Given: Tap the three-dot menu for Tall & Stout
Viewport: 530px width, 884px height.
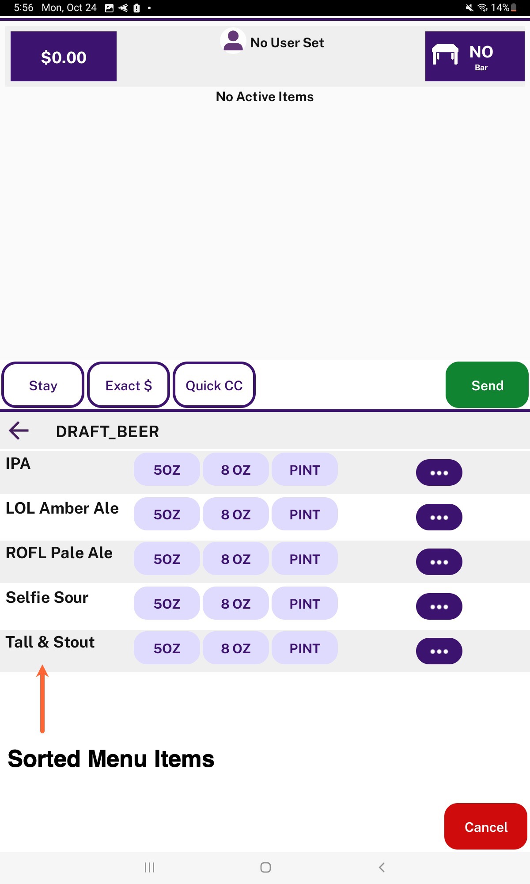Looking at the screenshot, I should (x=439, y=651).
